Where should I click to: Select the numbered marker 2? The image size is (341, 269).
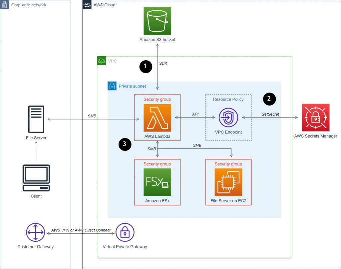pos(269,99)
